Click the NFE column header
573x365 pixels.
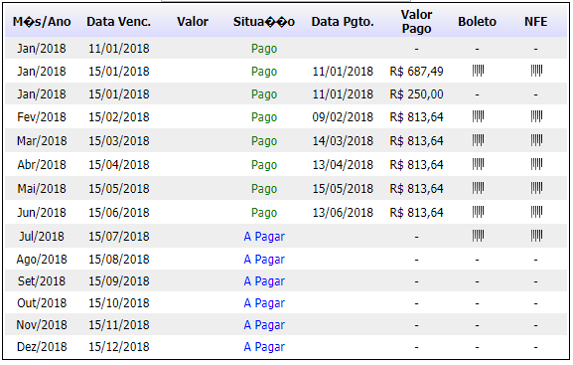[x=535, y=22]
